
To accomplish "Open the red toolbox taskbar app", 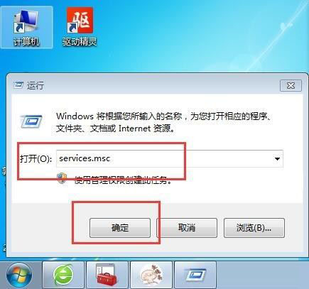I will pos(107,275).
